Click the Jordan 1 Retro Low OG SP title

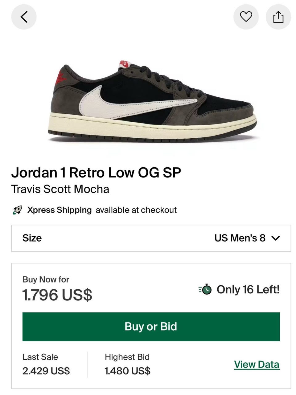[96, 173]
